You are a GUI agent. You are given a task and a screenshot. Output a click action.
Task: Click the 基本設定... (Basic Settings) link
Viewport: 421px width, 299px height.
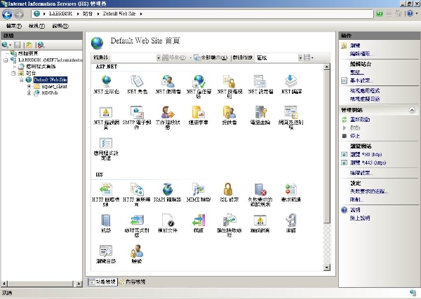click(x=361, y=81)
